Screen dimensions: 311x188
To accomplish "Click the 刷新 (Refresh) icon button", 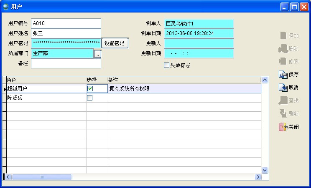I will 289,113.
